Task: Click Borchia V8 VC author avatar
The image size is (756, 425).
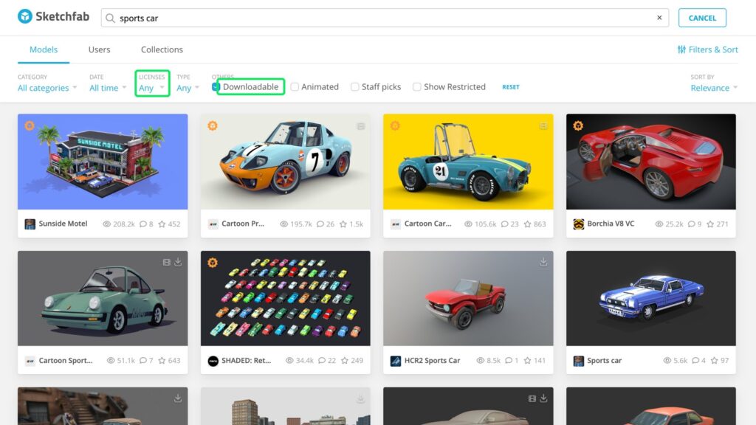Action: click(x=579, y=224)
